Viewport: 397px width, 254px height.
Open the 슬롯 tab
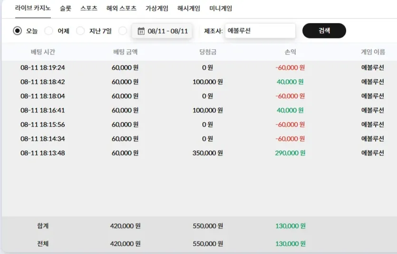click(x=66, y=9)
